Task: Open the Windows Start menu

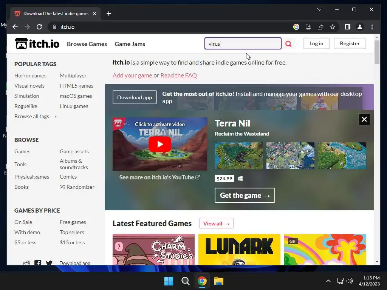Action: pos(169,281)
